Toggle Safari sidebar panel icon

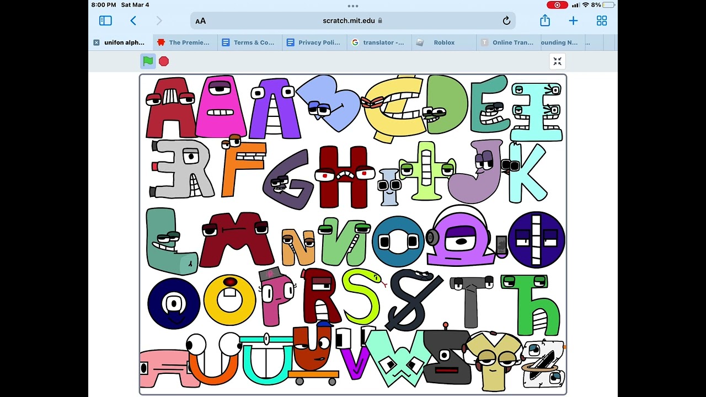pos(105,20)
